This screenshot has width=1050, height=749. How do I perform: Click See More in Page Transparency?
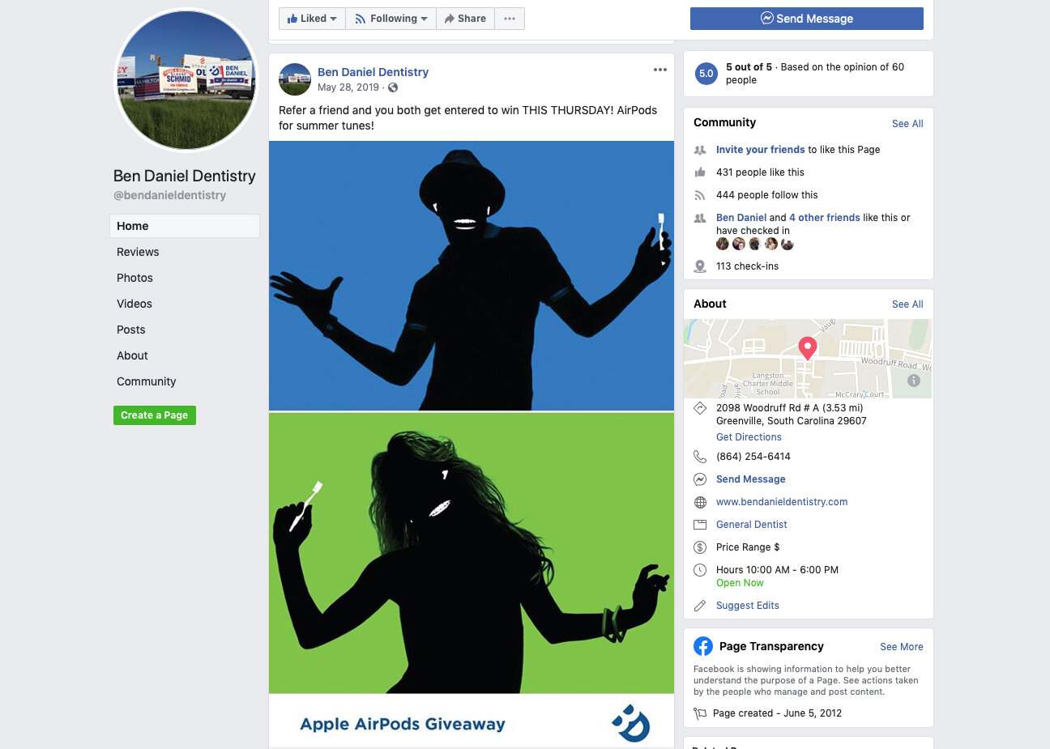(902, 647)
